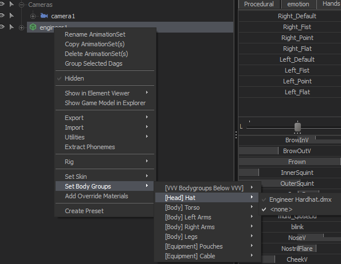Viewport: 341px width, 264px height.
Task: Click the Frown control slider
Action: [x=290, y=162]
